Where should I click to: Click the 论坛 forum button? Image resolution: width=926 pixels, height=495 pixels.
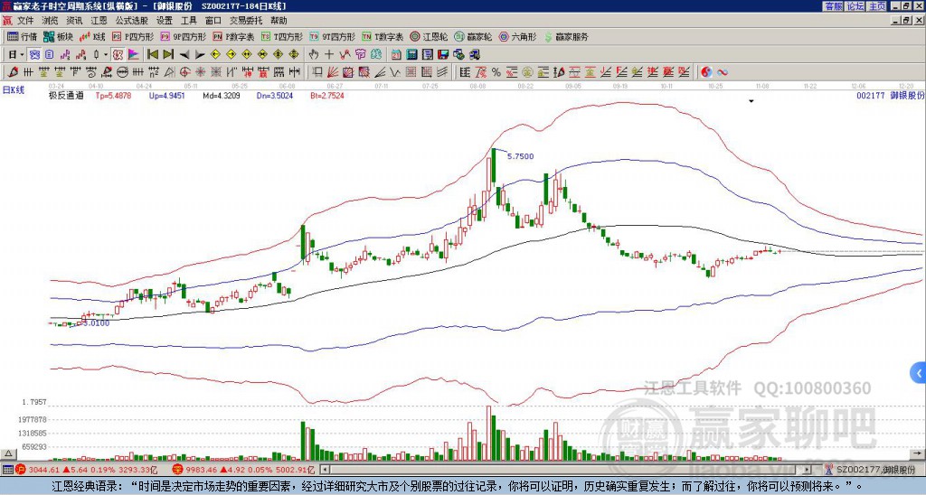[855, 6]
